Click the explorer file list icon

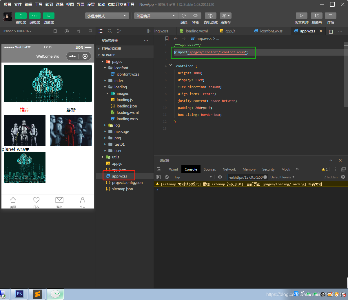coord(101,31)
